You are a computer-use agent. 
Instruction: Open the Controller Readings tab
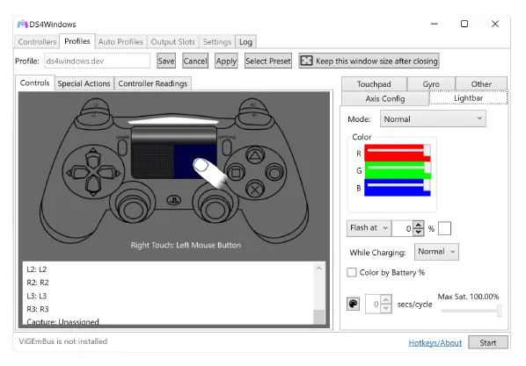pos(153,83)
